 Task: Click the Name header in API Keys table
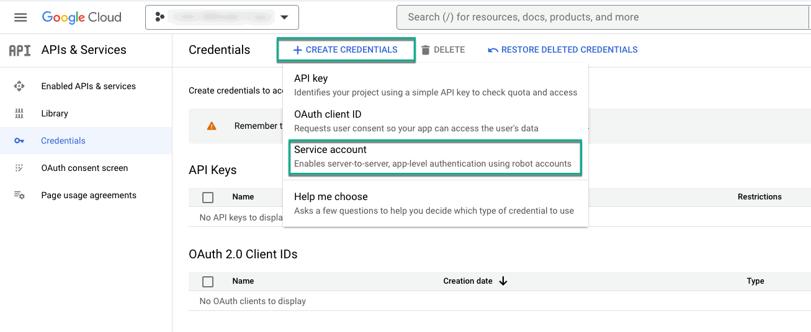coord(243,197)
